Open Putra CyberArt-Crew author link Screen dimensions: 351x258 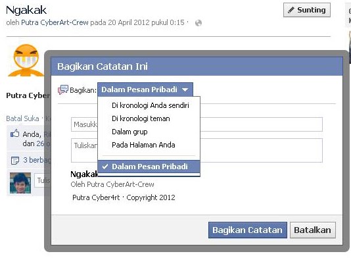coord(55,22)
